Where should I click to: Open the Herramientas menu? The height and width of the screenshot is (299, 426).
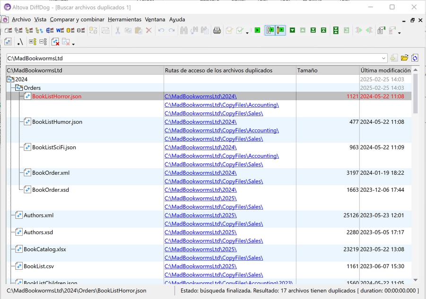[124, 19]
